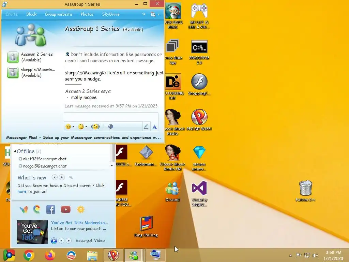Play the Escargot Video
The image size is (349, 262).
[x=54, y=241]
